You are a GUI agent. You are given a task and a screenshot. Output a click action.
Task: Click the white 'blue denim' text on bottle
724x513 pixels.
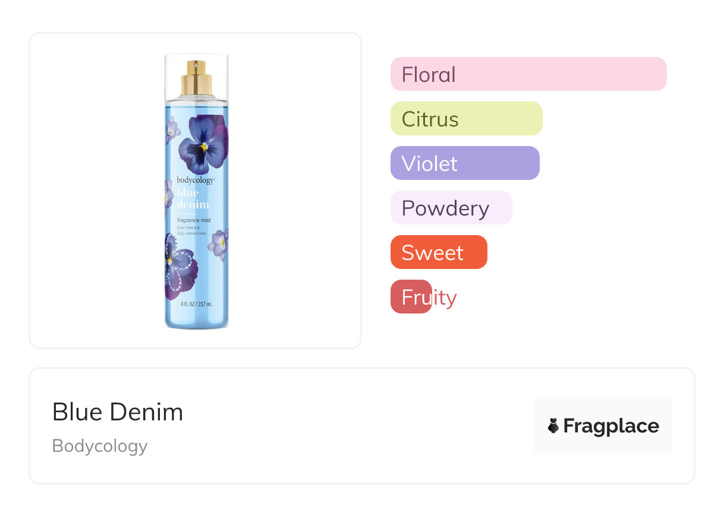[193, 198]
